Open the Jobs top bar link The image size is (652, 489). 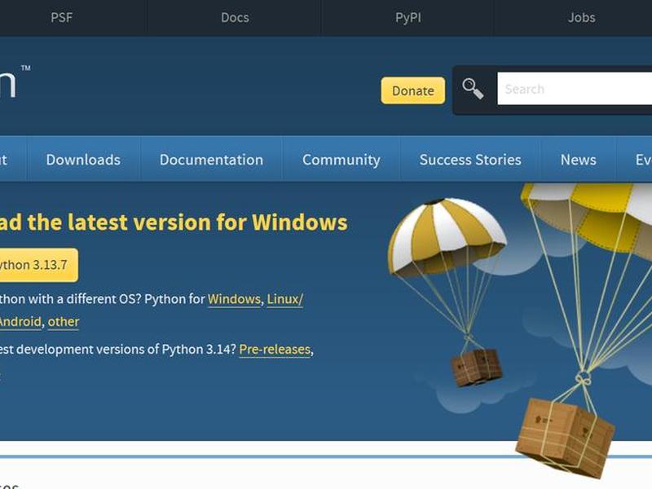click(581, 17)
